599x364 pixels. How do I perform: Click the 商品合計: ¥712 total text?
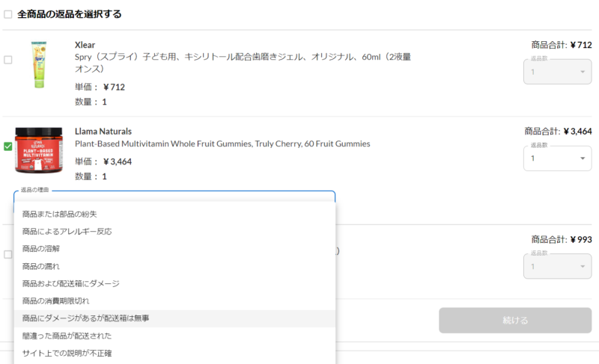click(x=561, y=45)
